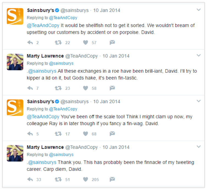Reply to Sainsbury's shellfish tweet
The image size is (207, 190).
[30, 43]
